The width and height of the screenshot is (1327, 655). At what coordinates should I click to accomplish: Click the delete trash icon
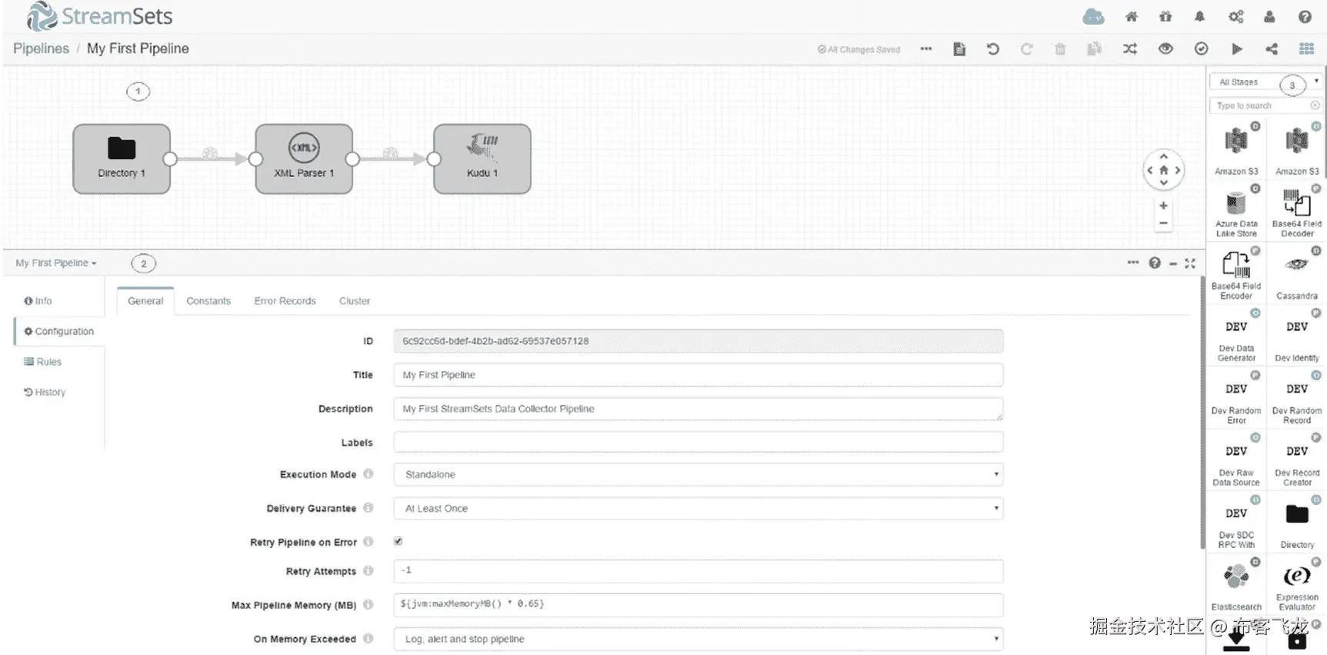[x=1060, y=48]
